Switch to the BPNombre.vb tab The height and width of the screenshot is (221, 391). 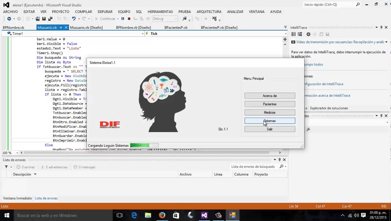[14, 27]
